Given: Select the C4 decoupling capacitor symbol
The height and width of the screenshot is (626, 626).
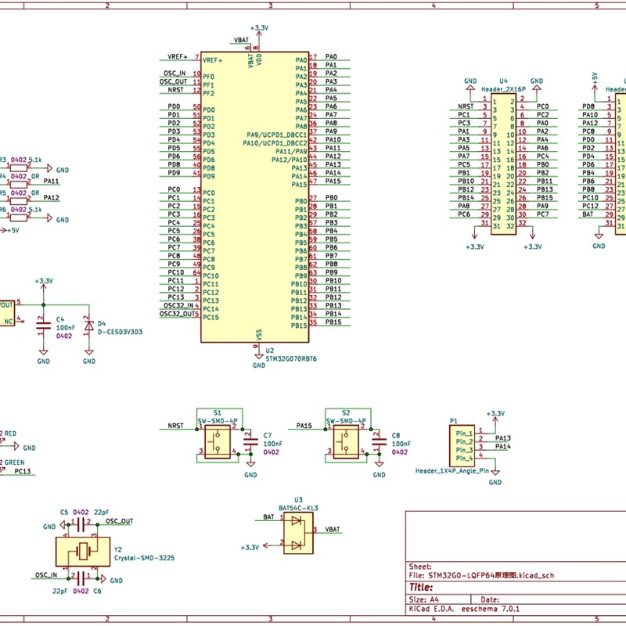Looking at the screenshot, I should [x=44, y=326].
